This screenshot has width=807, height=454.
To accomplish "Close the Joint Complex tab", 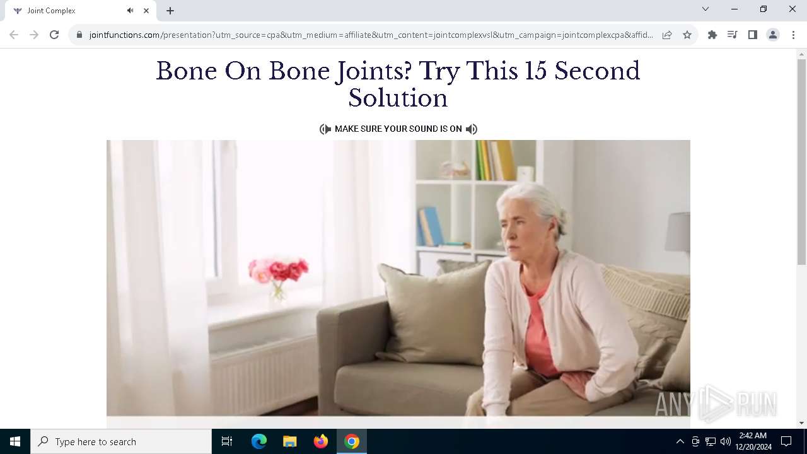I will point(146,11).
